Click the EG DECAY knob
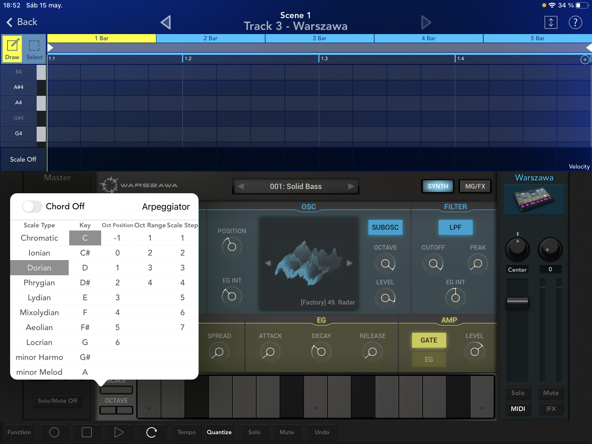The height and width of the screenshot is (444, 592). (x=321, y=352)
